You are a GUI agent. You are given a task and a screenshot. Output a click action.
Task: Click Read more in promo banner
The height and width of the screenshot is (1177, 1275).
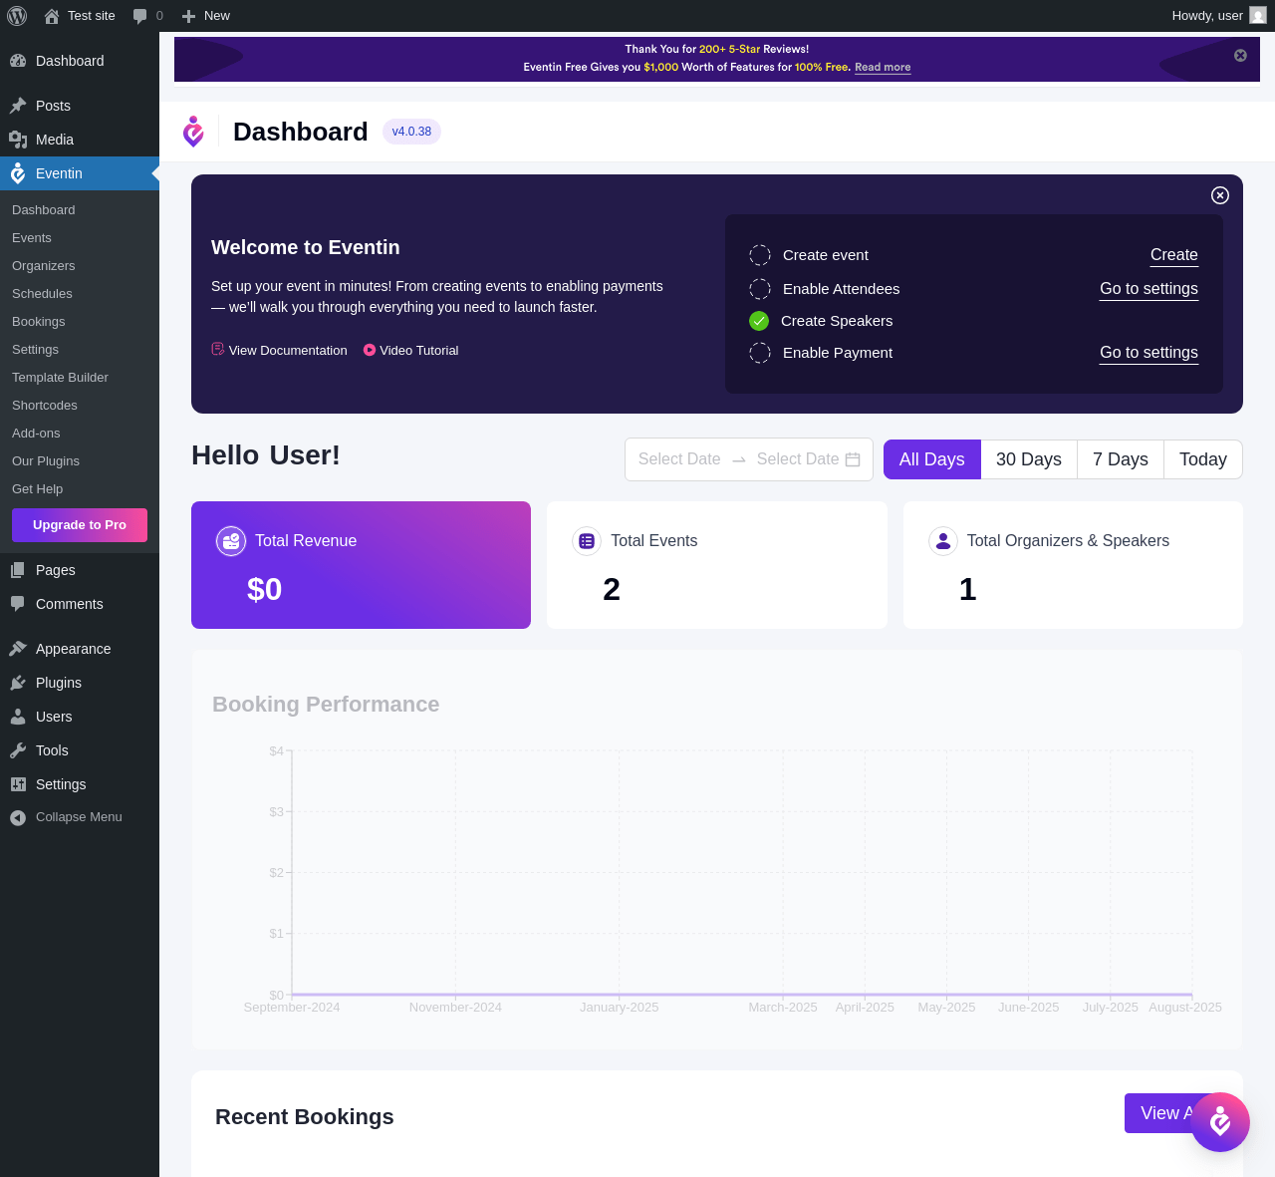(x=883, y=67)
